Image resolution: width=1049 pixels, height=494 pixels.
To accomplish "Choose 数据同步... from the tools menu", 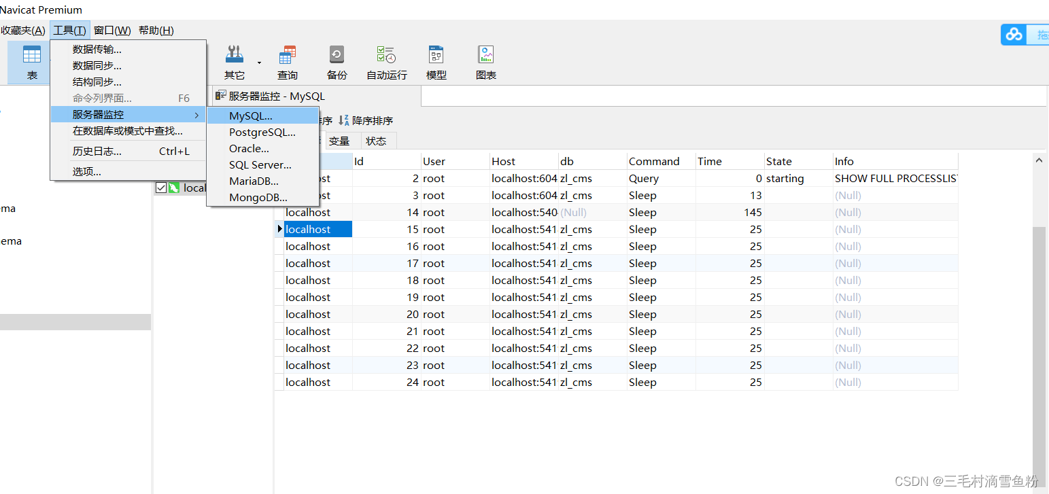I will (x=128, y=65).
